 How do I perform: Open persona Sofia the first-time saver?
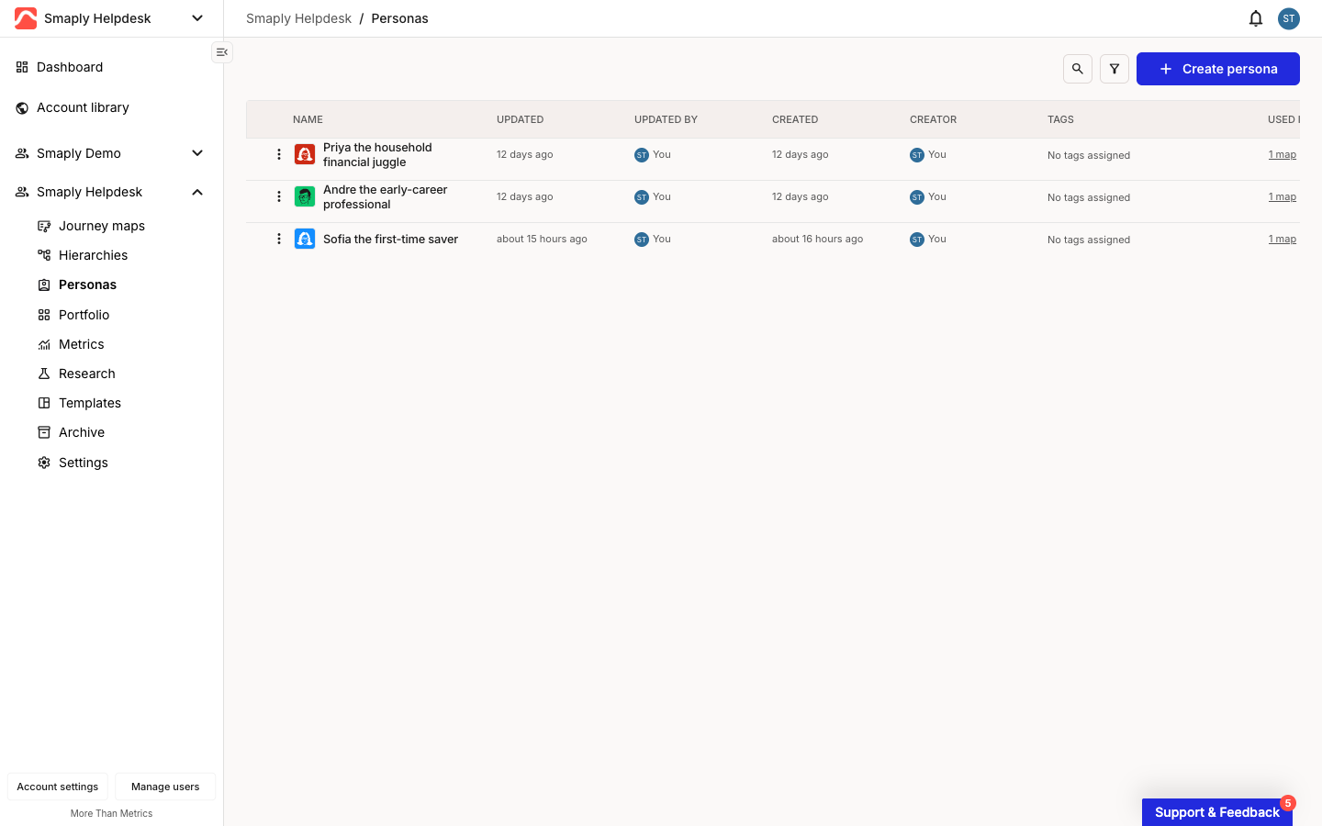(x=390, y=239)
